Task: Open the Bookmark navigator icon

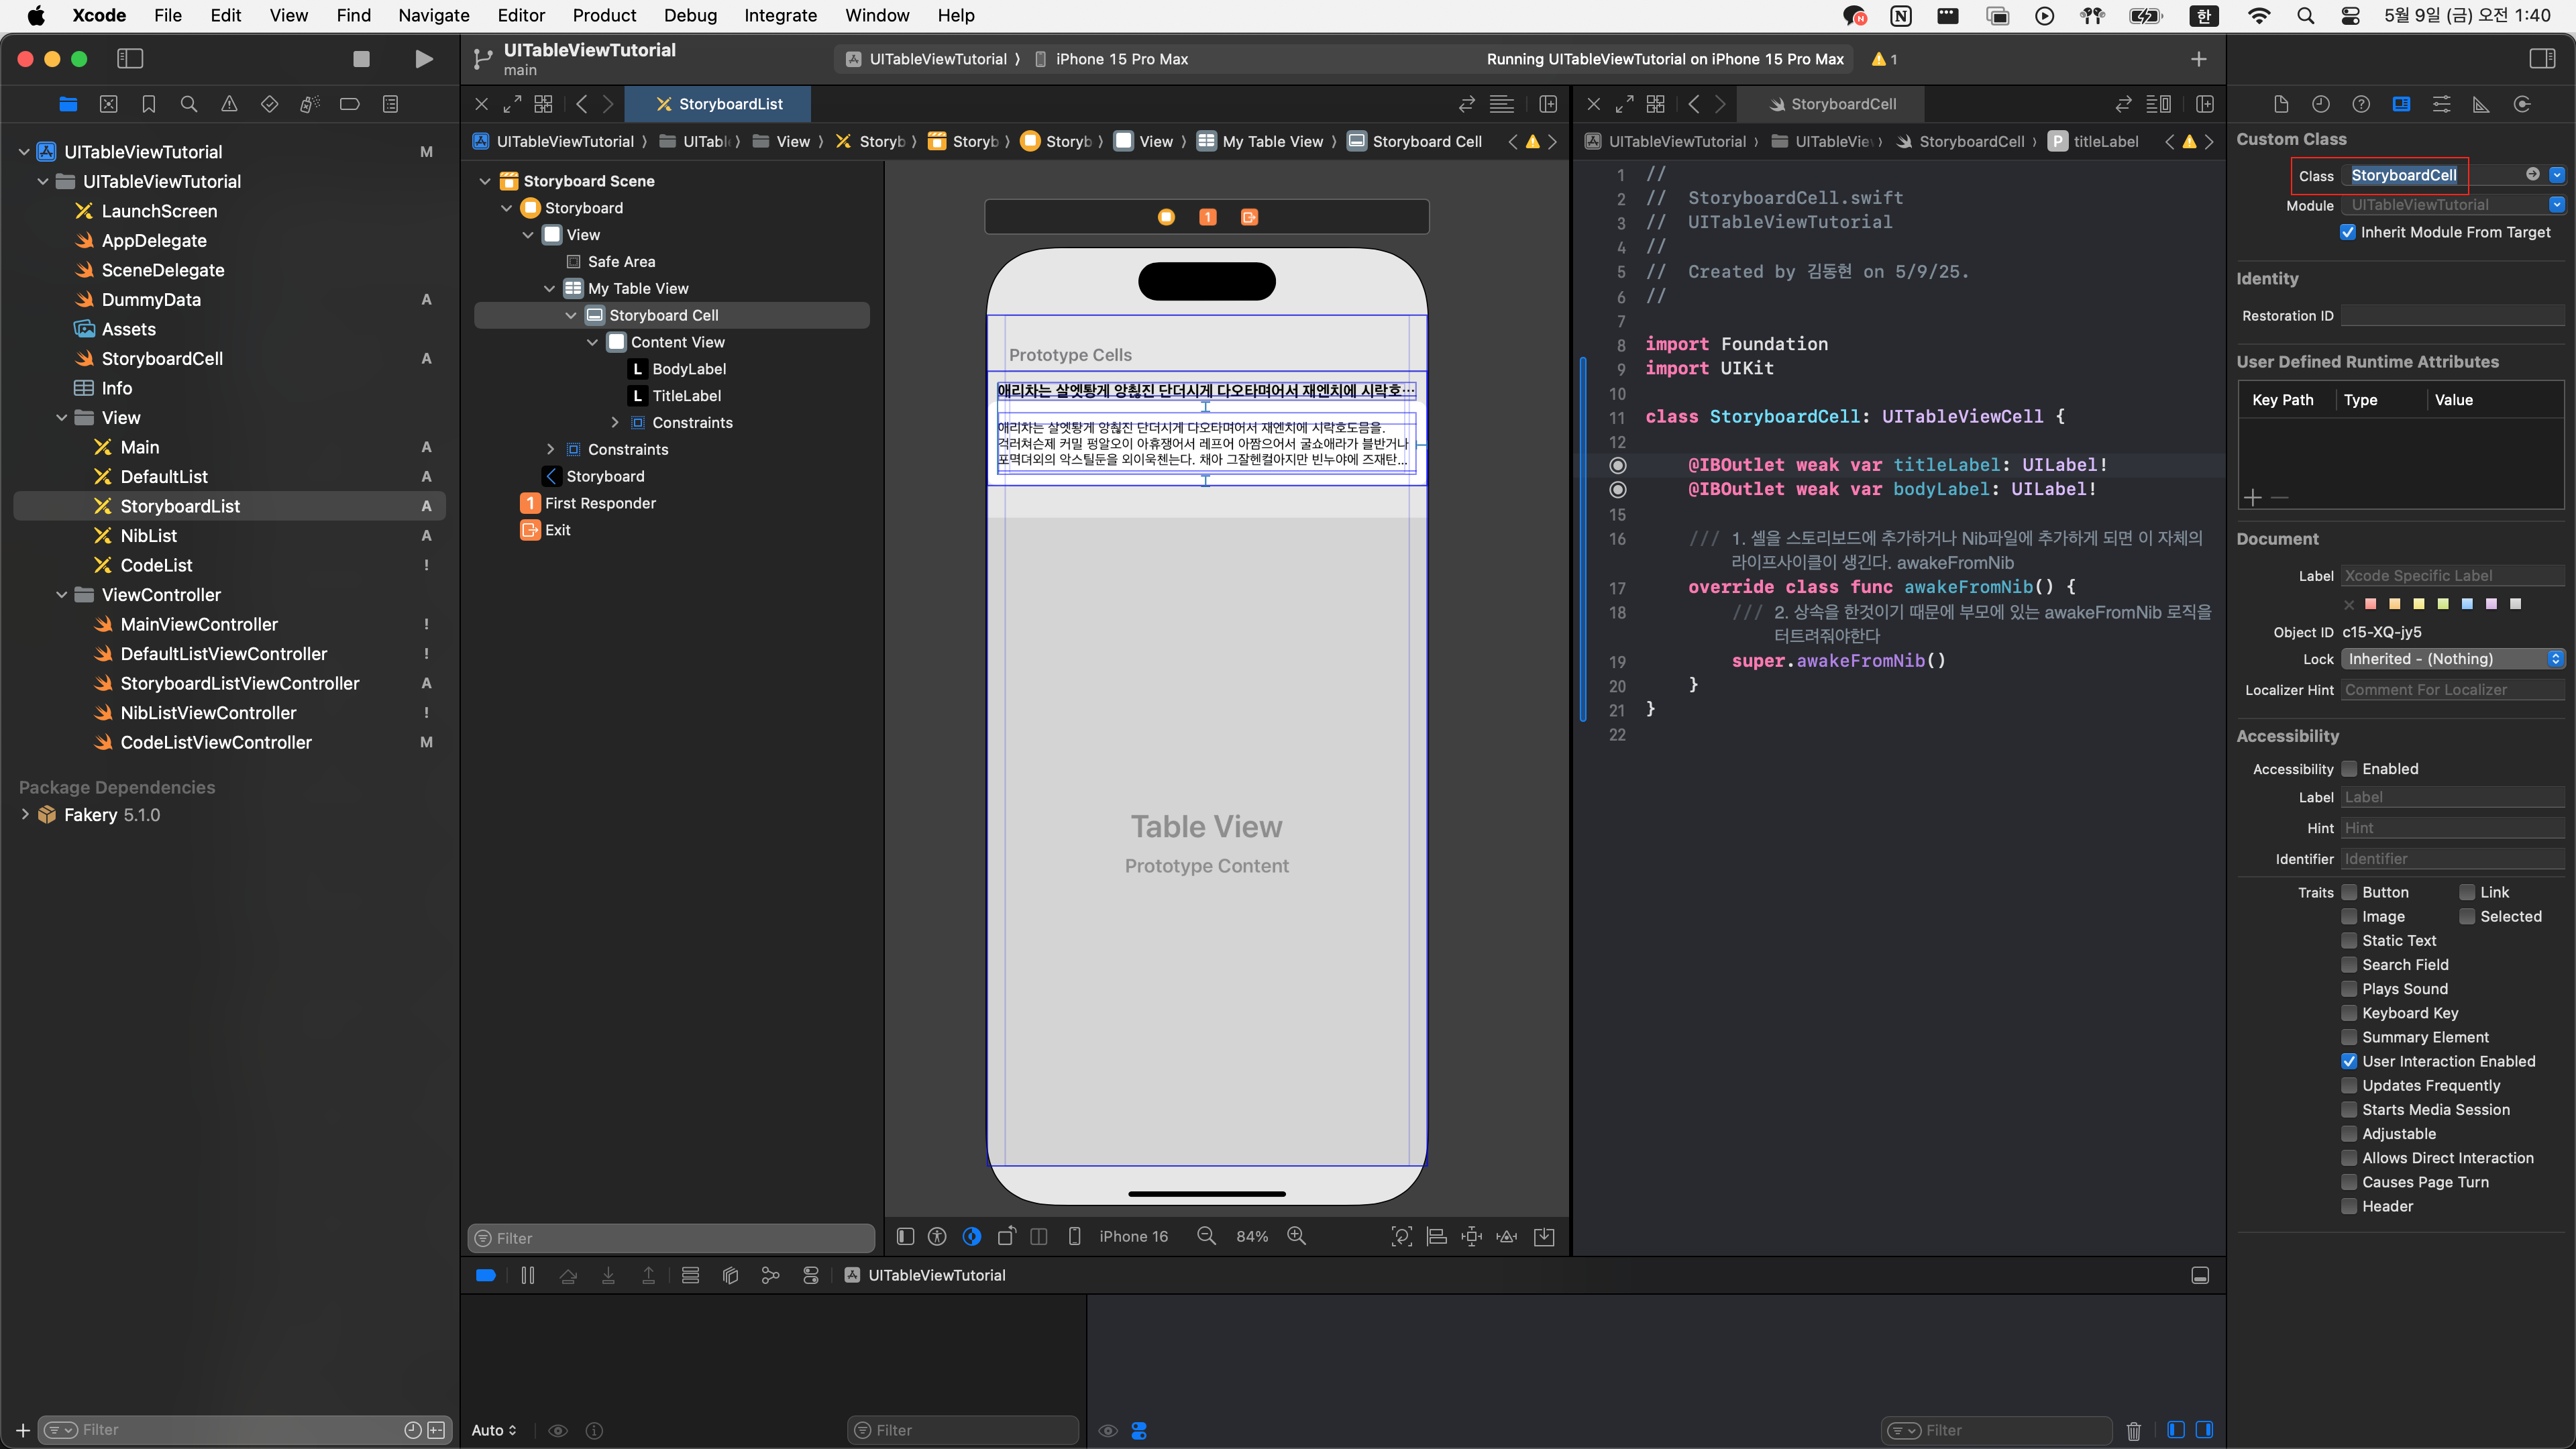Action: (149, 104)
